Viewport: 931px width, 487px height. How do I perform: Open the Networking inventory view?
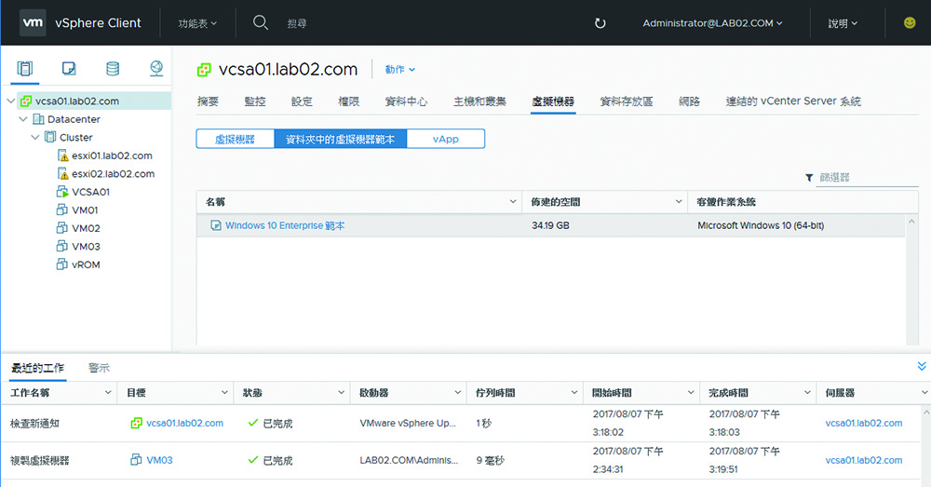156,68
